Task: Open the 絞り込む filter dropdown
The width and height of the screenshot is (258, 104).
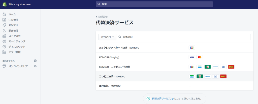Action: [x=107, y=37]
